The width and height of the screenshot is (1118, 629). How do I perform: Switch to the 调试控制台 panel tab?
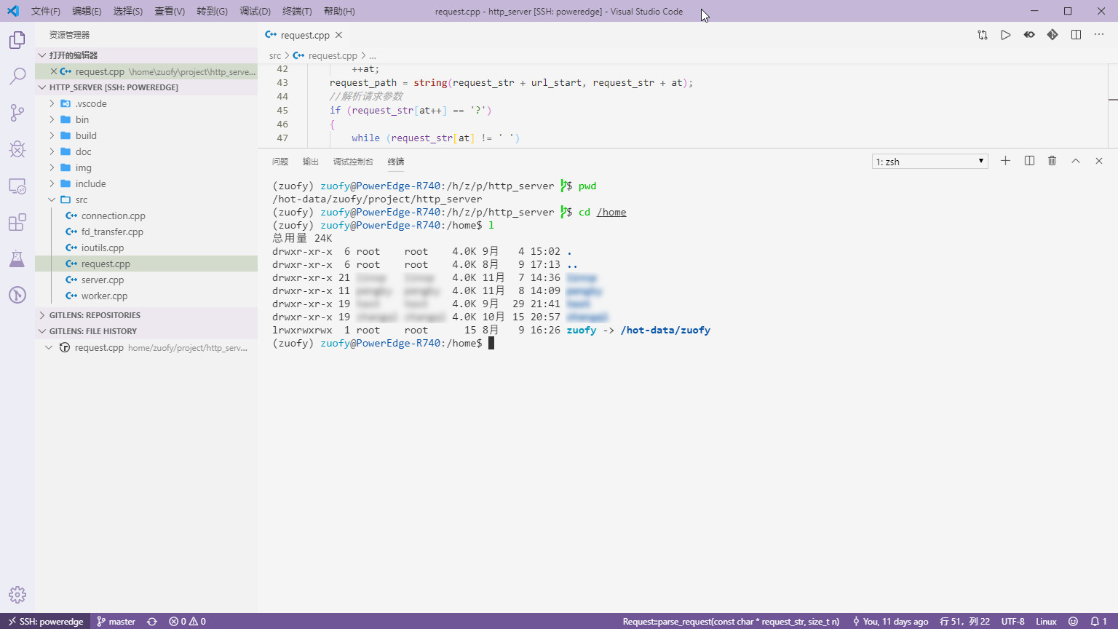pyautogui.click(x=353, y=162)
